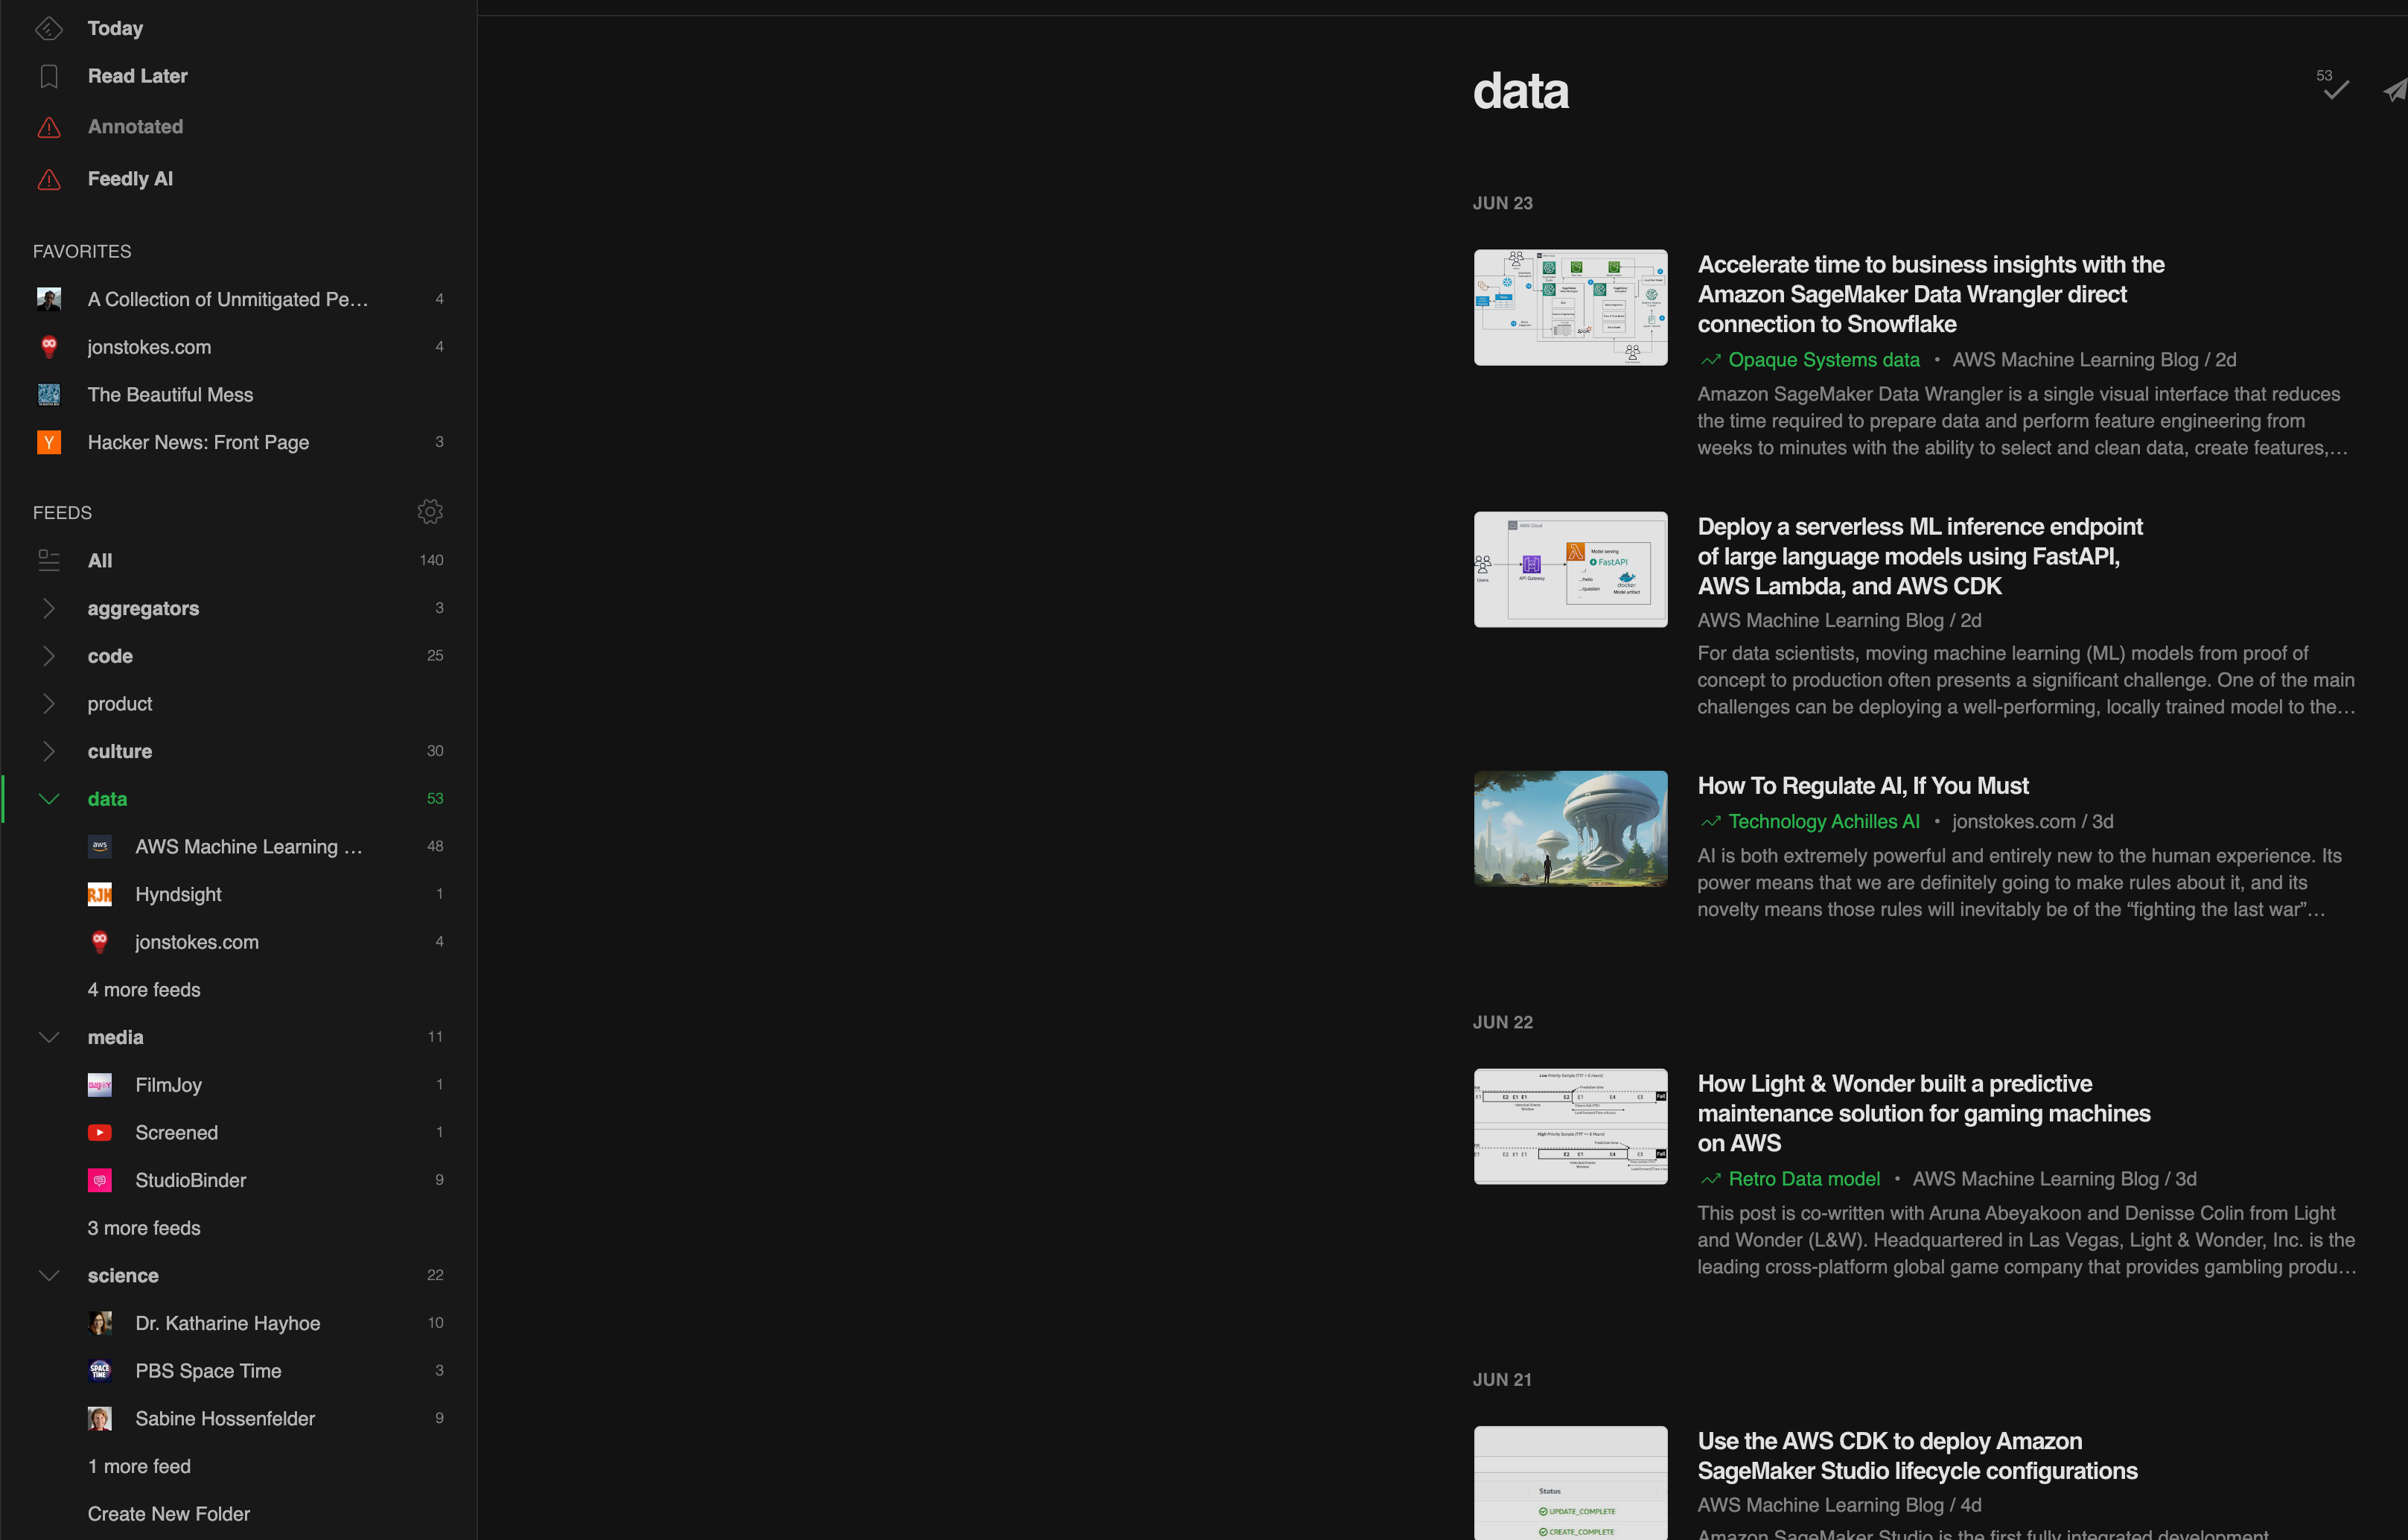Click trending icon beside Technology Achilles AI
2408x1540 pixels.
coord(1710,822)
